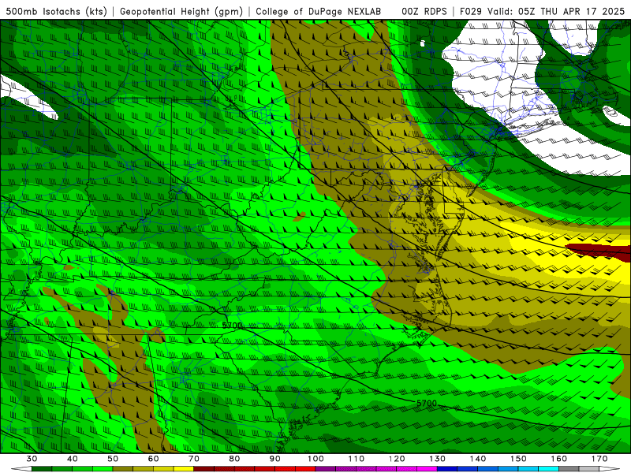Click the legend value 50
631x473 pixels.
(x=113, y=459)
